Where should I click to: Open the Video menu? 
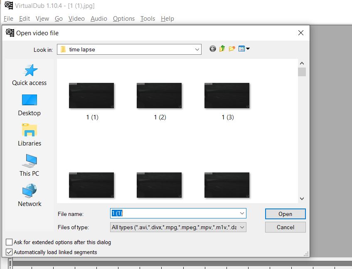(76, 19)
